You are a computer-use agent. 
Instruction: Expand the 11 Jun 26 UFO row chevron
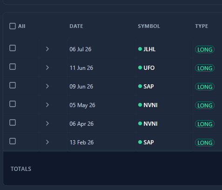click(x=47, y=68)
